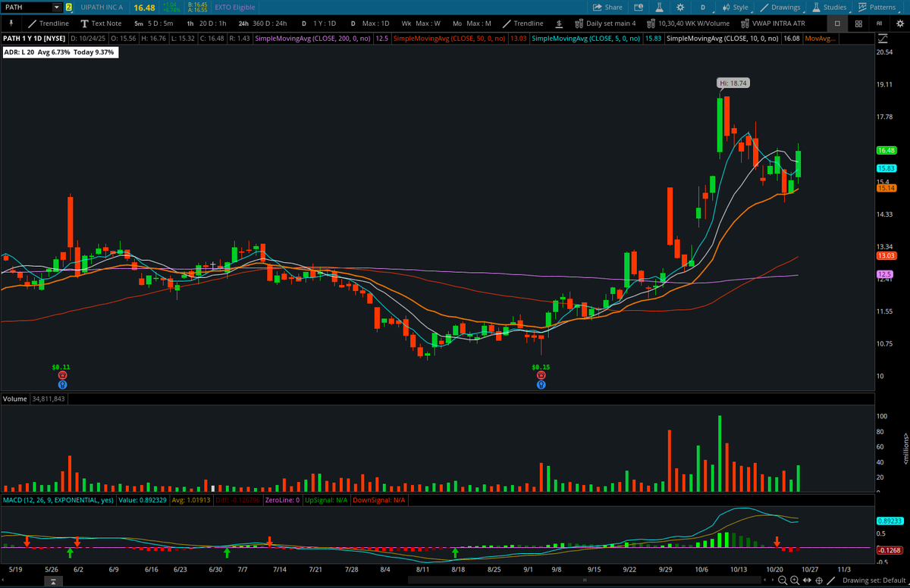Viewport: 910px width, 588px height.
Task: Select the single chart layout icon
Action: 837,23
